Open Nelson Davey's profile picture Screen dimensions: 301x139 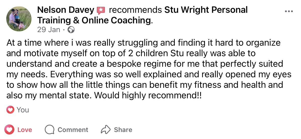tap(19, 19)
